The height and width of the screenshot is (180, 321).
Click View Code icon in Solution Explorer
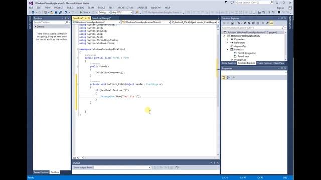click(x=263, y=23)
